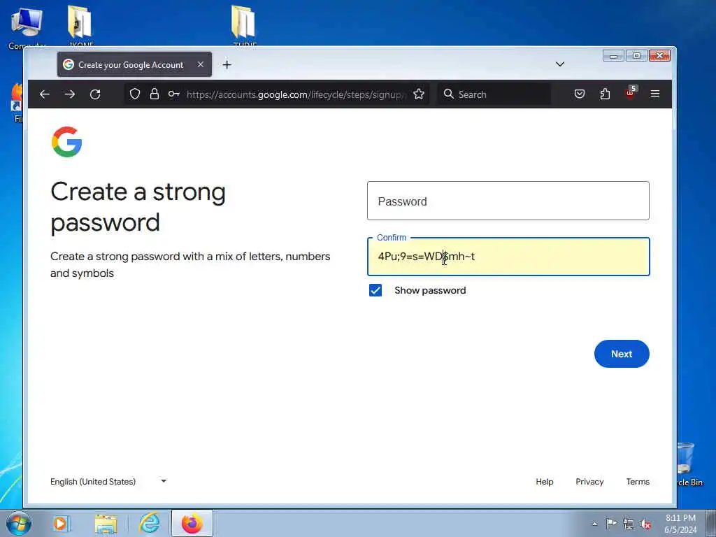Click the Next button
716x537 pixels.
[622, 354]
